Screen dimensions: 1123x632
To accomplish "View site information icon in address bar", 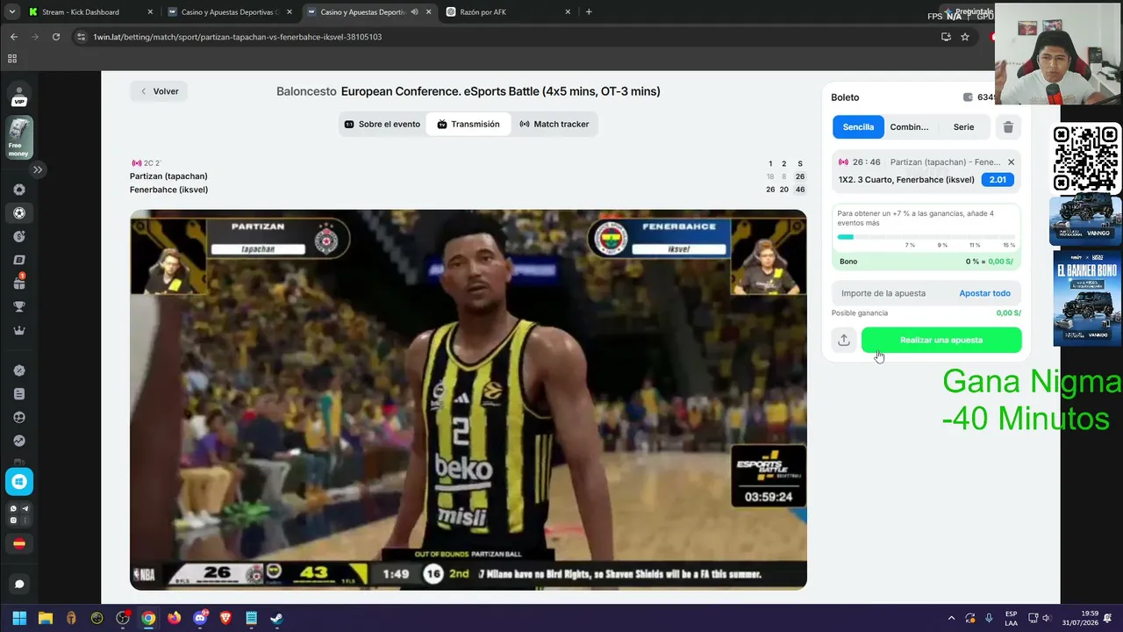I will click(82, 37).
